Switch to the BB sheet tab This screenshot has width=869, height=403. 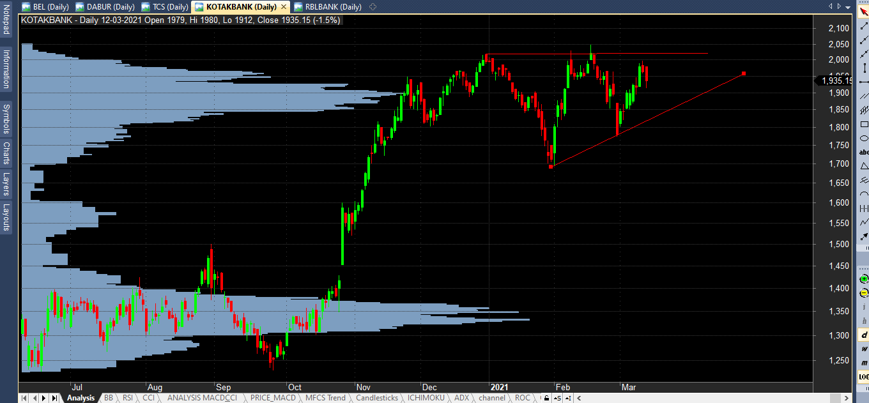point(109,398)
